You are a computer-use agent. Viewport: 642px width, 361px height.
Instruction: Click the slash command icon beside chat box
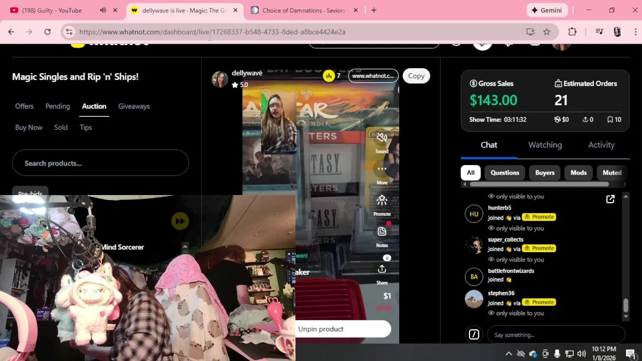click(x=474, y=334)
